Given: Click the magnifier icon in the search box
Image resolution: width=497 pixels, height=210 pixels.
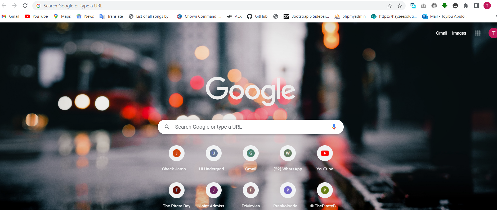Looking at the screenshot, I should pos(167,127).
